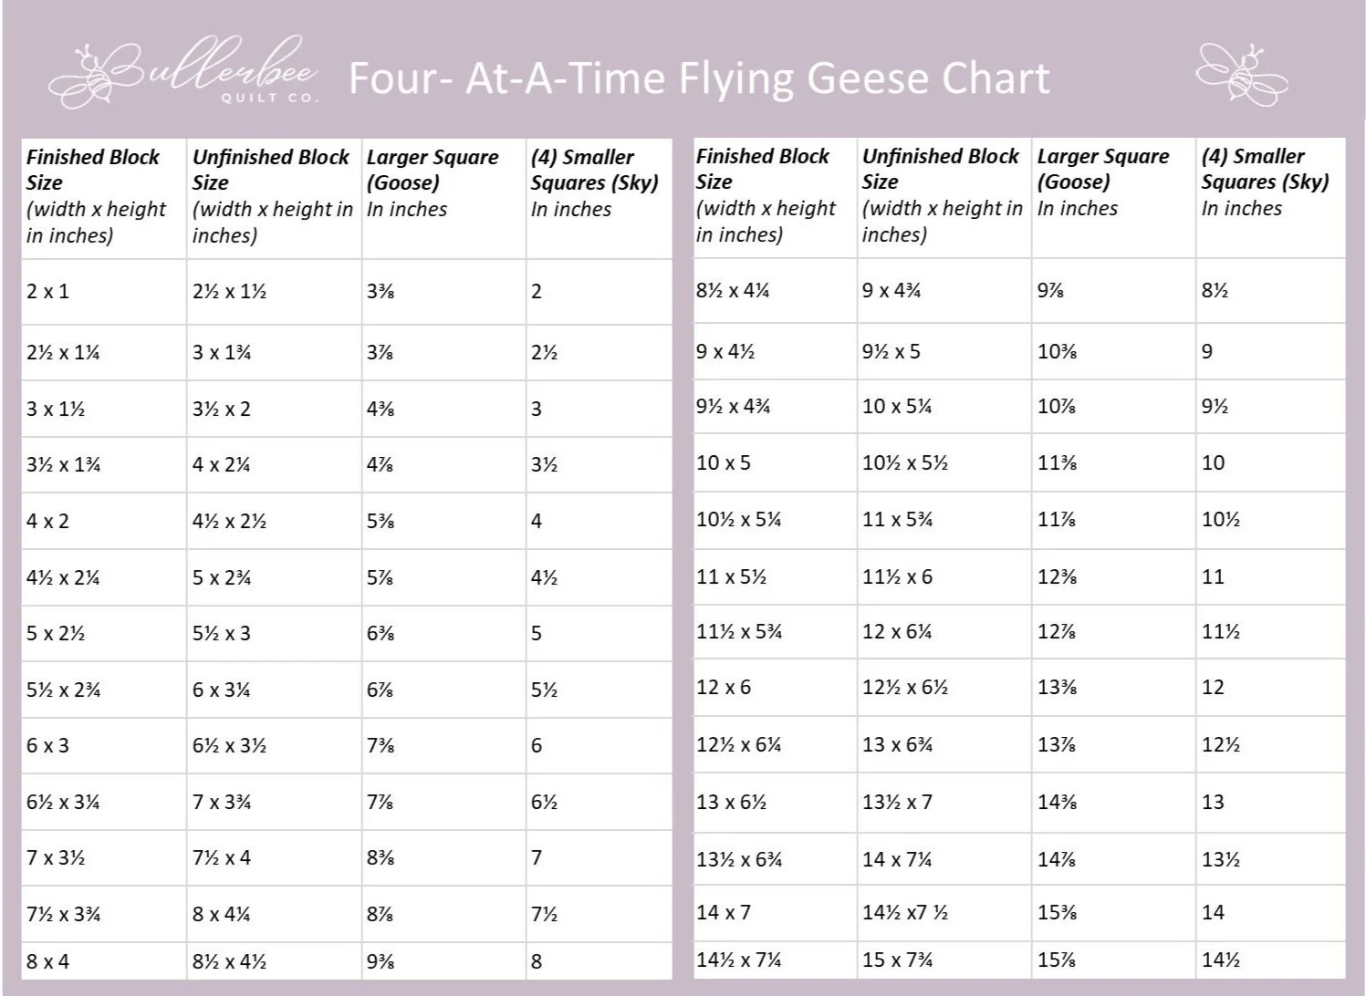The image size is (1366, 996).
Task: Click the right Larger Square (Goose) header
Action: point(1113,197)
